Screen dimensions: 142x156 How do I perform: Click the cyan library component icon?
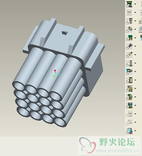point(129,131)
